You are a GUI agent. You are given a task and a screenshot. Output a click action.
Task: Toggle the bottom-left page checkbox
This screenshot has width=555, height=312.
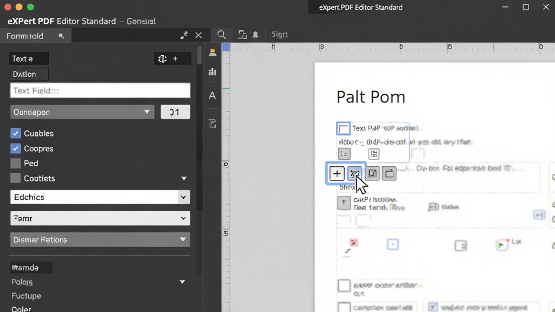(x=344, y=308)
